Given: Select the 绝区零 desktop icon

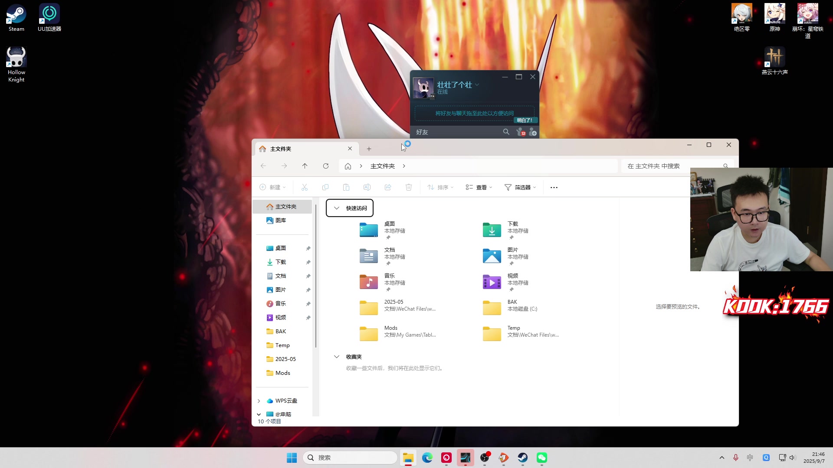Looking at the screenshot, I should coord(741,18).
